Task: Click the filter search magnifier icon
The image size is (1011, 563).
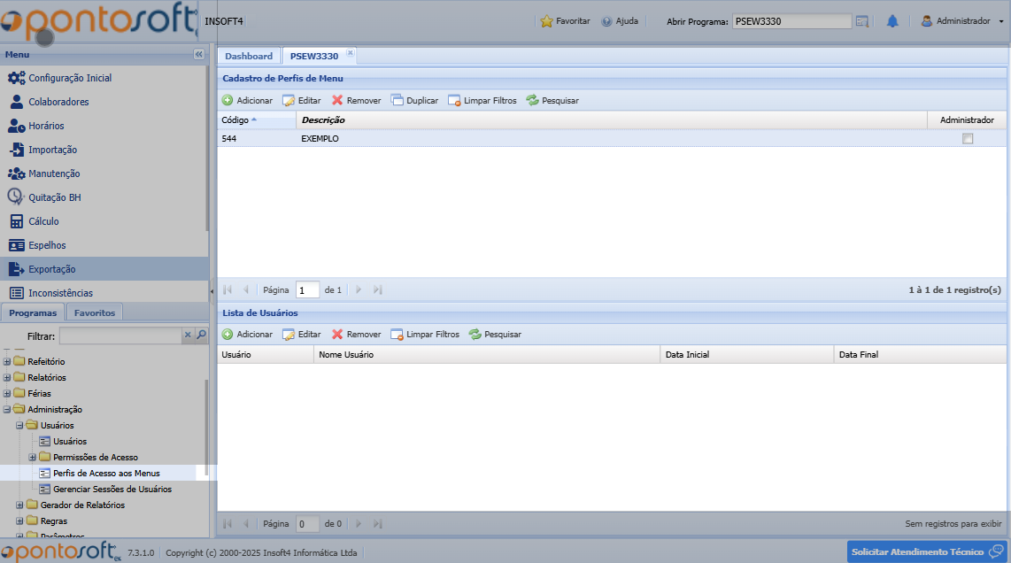Action: coord(201,335)
